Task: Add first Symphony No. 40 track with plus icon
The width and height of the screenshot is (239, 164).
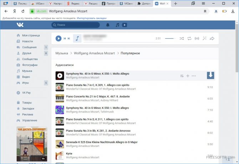Action: tap(188, 76)
